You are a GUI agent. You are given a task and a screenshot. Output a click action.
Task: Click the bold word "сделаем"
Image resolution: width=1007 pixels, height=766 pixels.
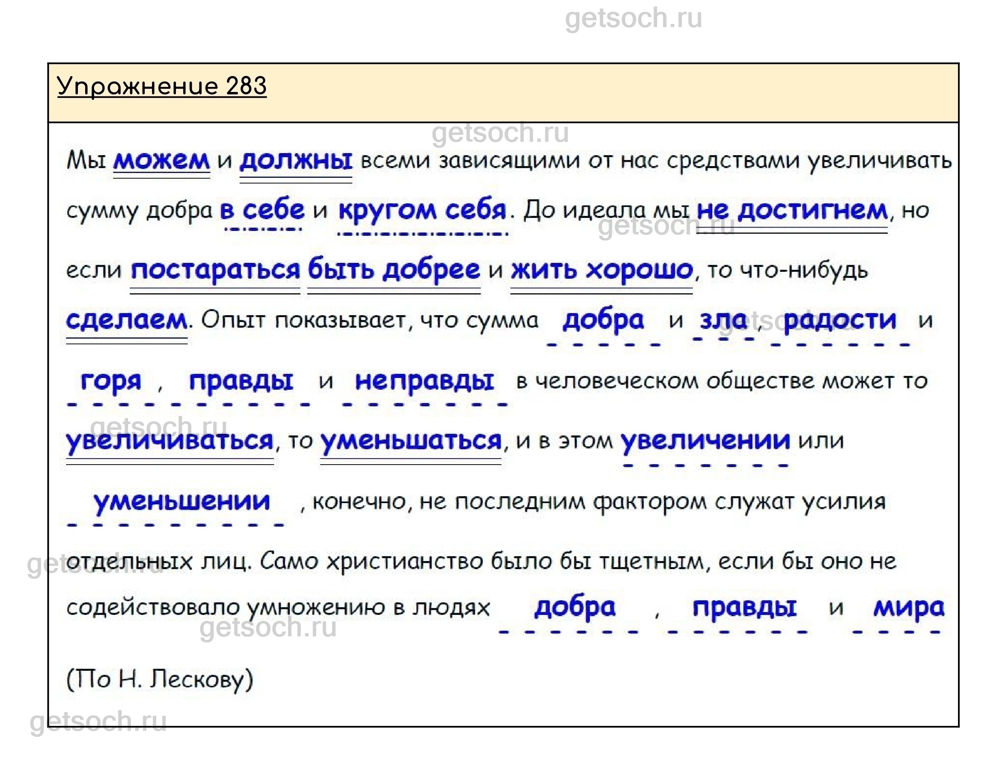point(126,320)
